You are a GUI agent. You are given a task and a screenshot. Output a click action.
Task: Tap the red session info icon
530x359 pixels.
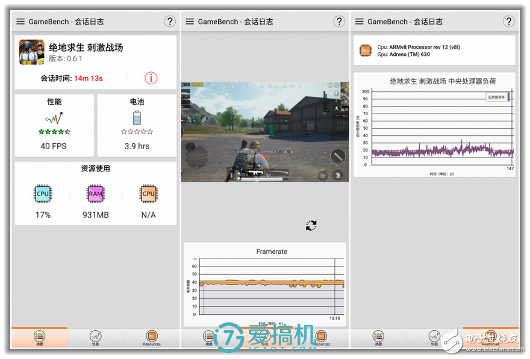(x=151, y=78)
